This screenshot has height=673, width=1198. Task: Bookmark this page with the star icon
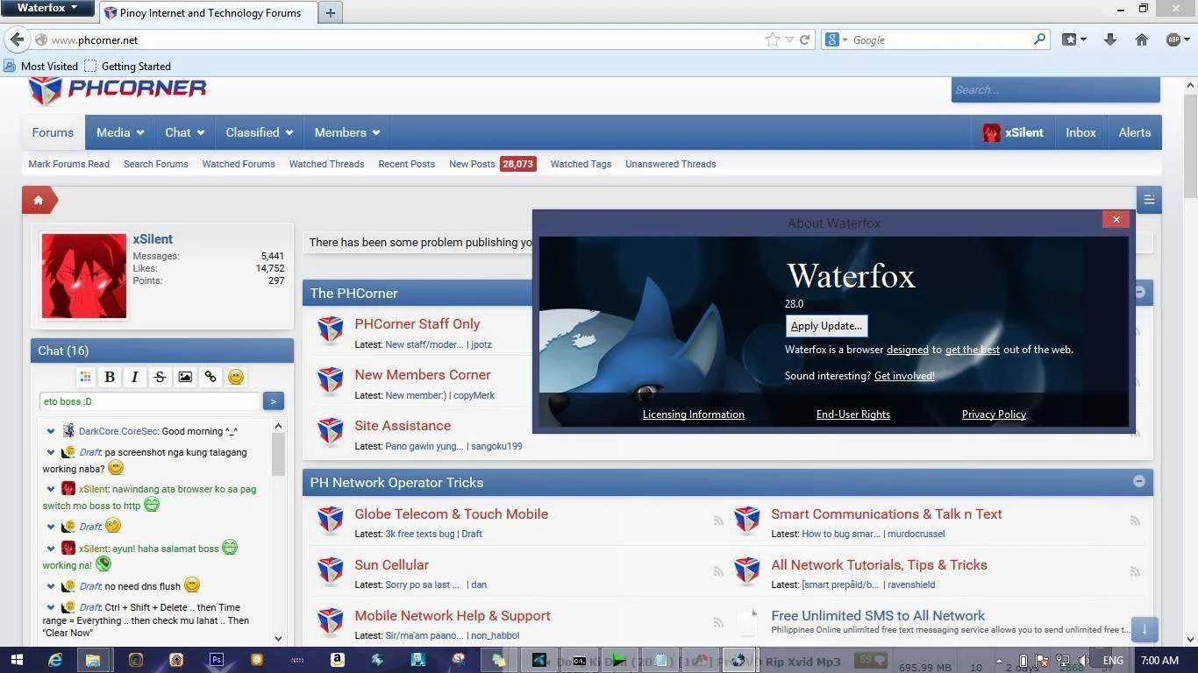(772, 39)
